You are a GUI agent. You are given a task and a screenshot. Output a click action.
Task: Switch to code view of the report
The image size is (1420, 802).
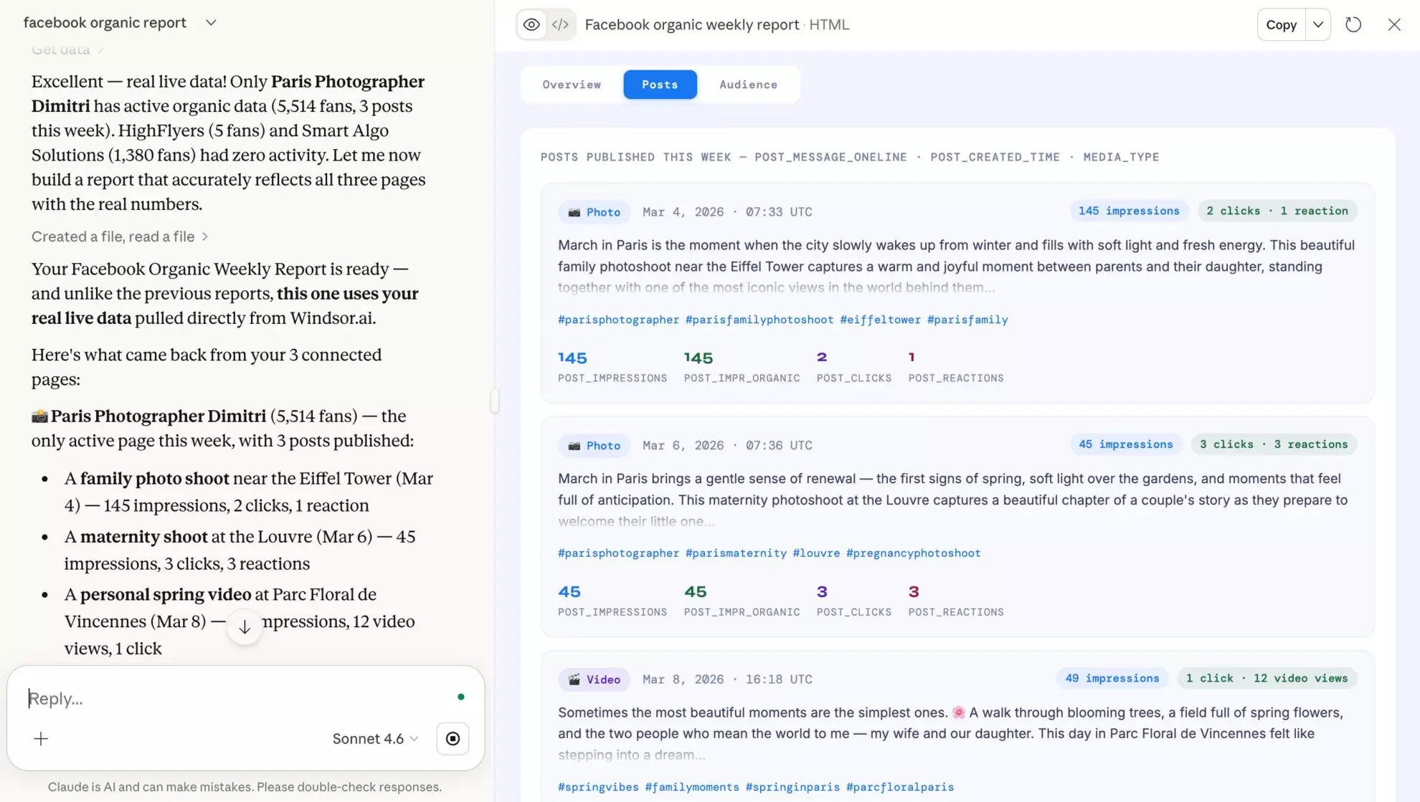[x=562, y=24]
